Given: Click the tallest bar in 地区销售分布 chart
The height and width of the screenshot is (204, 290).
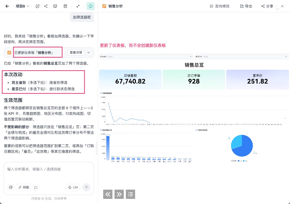Looking at the screenshot, I should click(x=108, y=148).
